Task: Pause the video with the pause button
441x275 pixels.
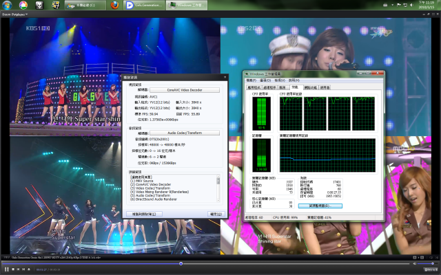Action: coord(6,269)
